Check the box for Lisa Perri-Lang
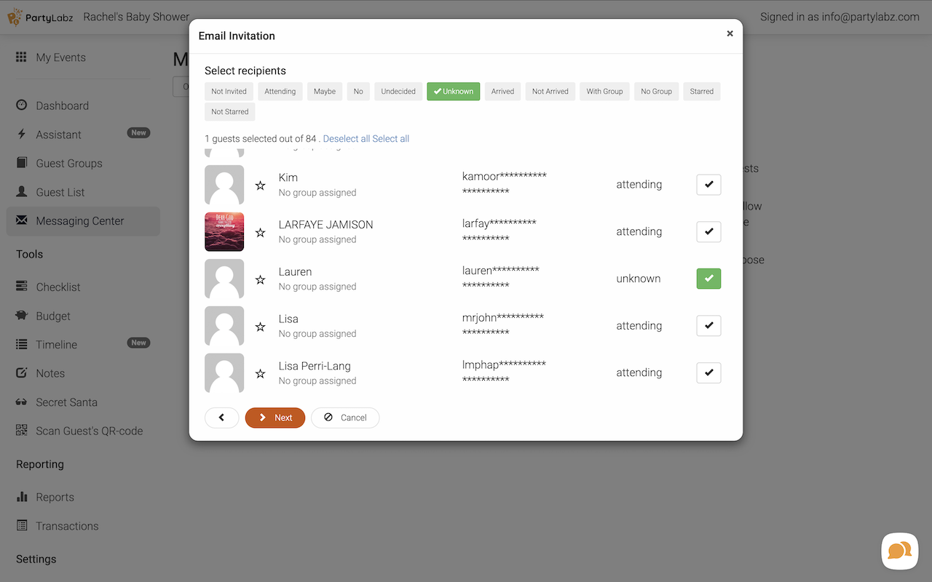This screenshot has width=932, height=582. [708, 372]
